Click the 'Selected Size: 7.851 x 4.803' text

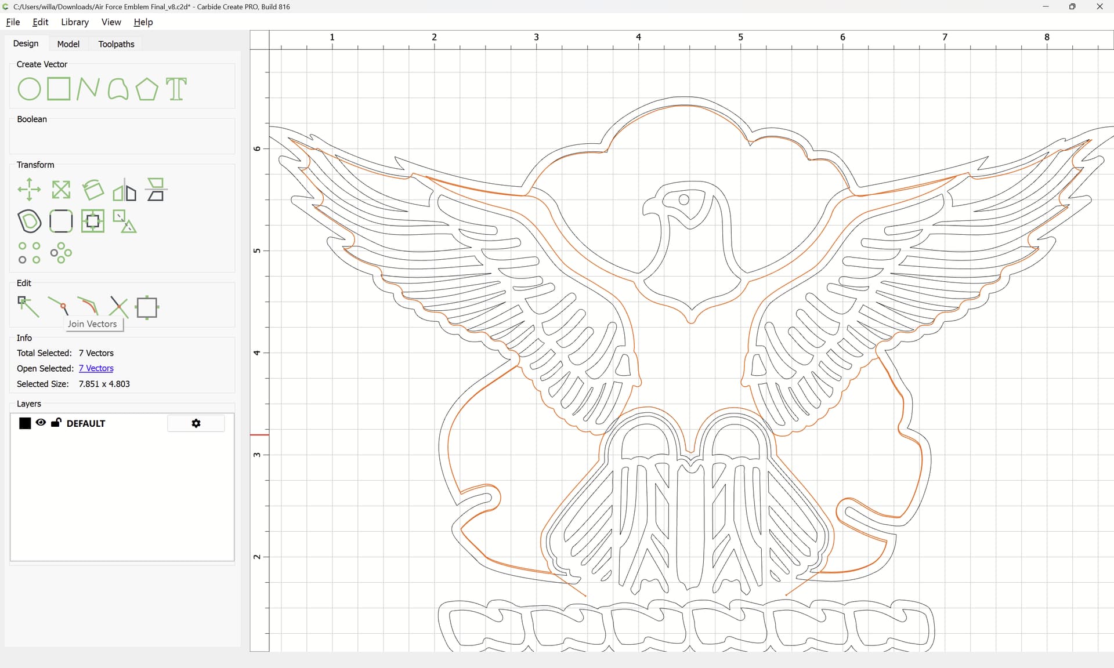click(x=73, y=384)
